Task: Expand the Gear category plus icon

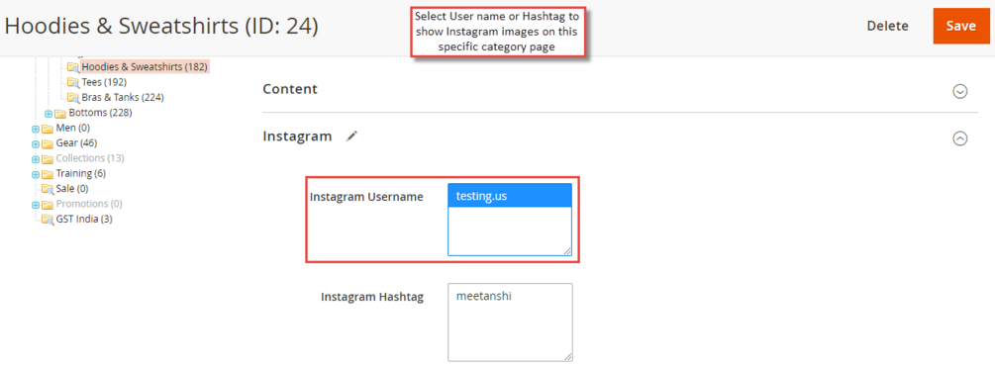Action: [36, 143]
